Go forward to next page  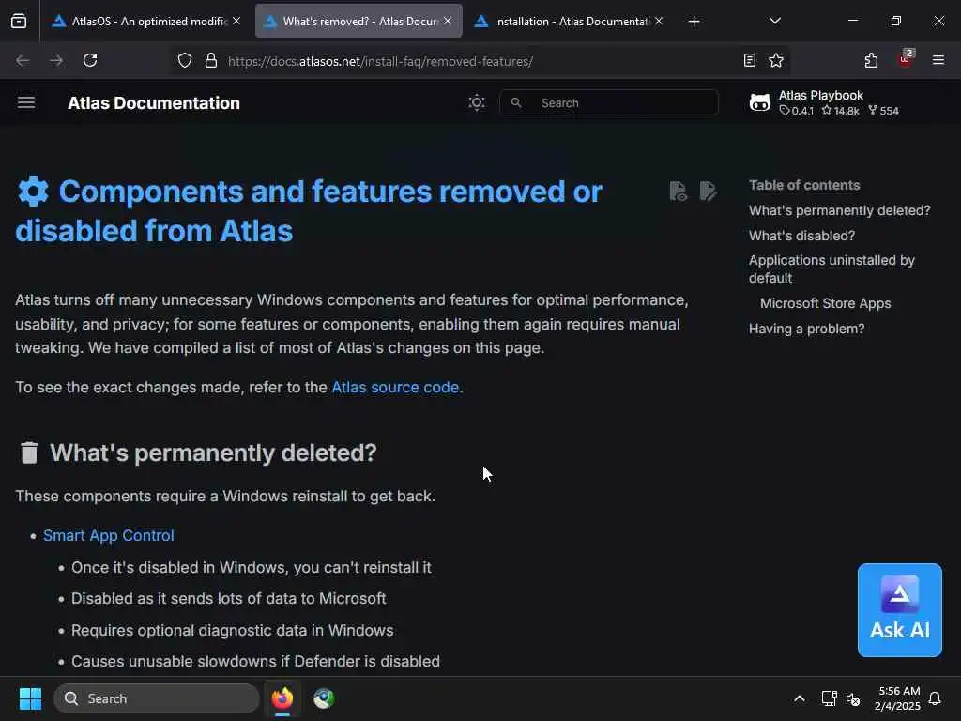click(55, 60)
